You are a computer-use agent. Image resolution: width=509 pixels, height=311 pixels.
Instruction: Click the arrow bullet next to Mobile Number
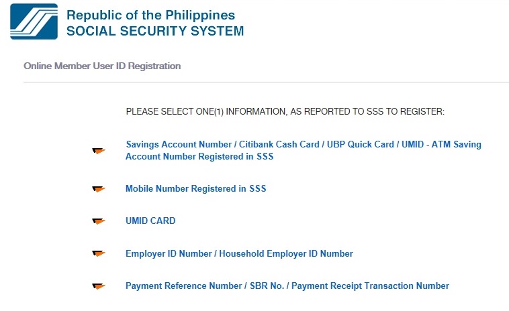[x=99, y=189]
